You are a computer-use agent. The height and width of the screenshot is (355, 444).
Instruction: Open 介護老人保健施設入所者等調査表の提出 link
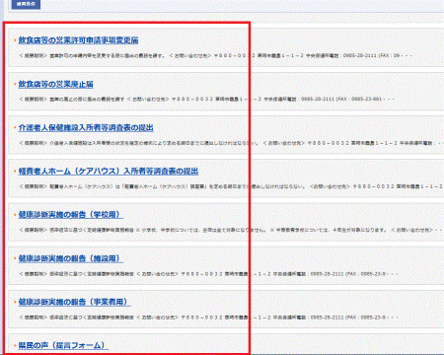click(x=86, y=128)
